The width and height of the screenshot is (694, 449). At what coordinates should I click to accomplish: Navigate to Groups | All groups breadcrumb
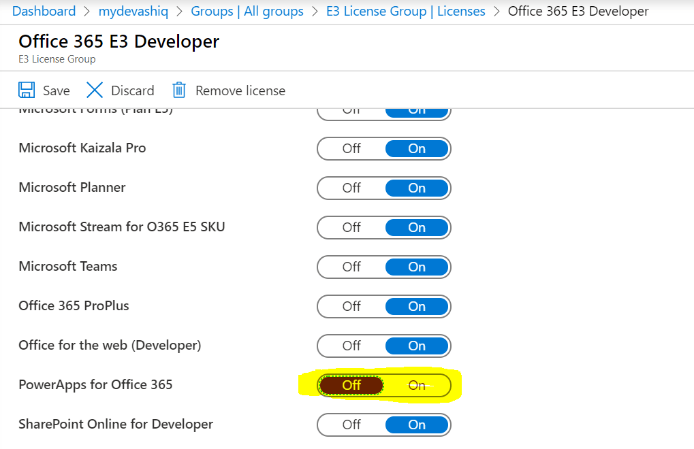[x=247, y=12]
